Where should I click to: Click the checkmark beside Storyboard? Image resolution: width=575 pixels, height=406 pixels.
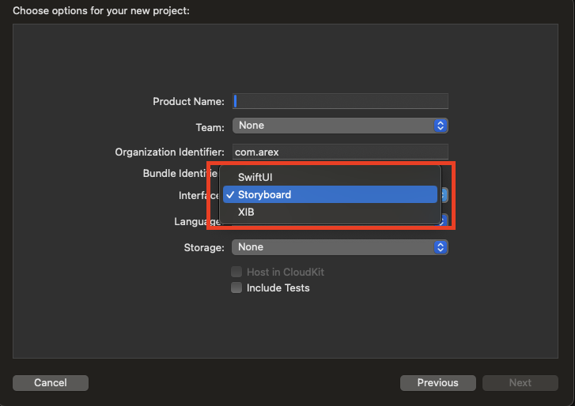(x=229, y=194)
